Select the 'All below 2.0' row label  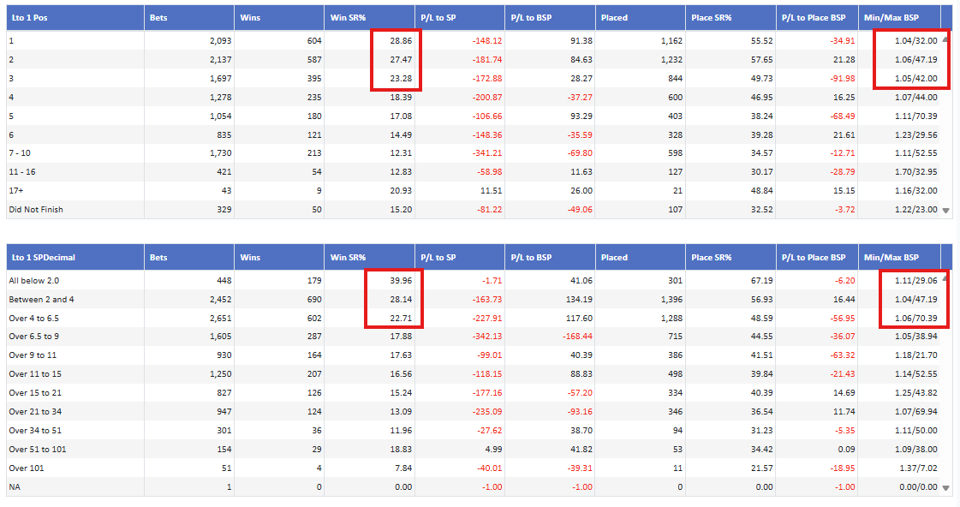point(34,280)
